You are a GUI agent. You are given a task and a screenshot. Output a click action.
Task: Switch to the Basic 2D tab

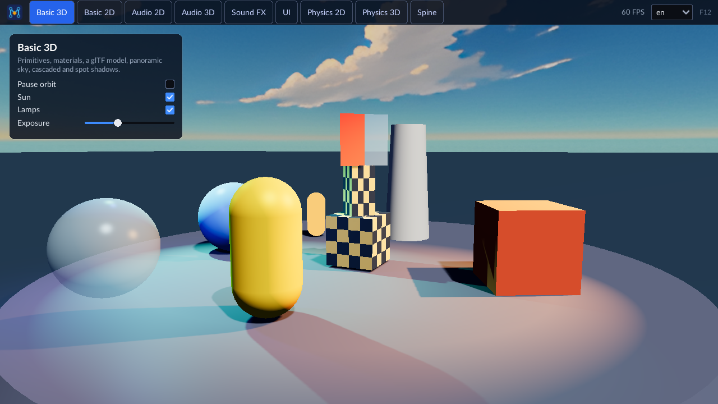99,12
